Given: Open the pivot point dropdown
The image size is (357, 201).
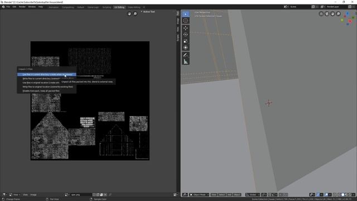Looking at the screenshot, I should [264, 195].
